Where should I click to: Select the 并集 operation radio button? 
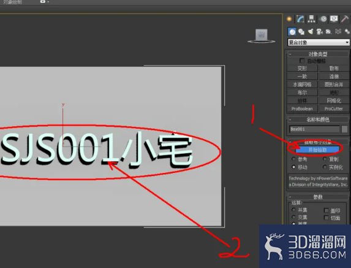293,210
